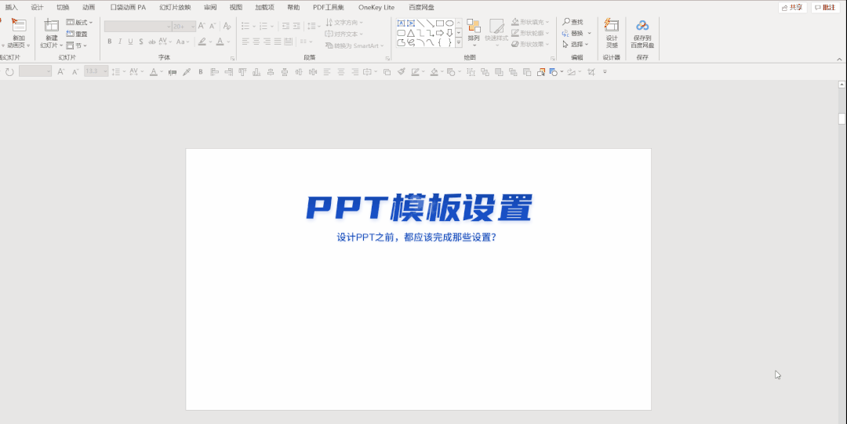Select the PPT模板设置 title on slide
Viewport: 847px width, 424px height.
coord(419,208)
